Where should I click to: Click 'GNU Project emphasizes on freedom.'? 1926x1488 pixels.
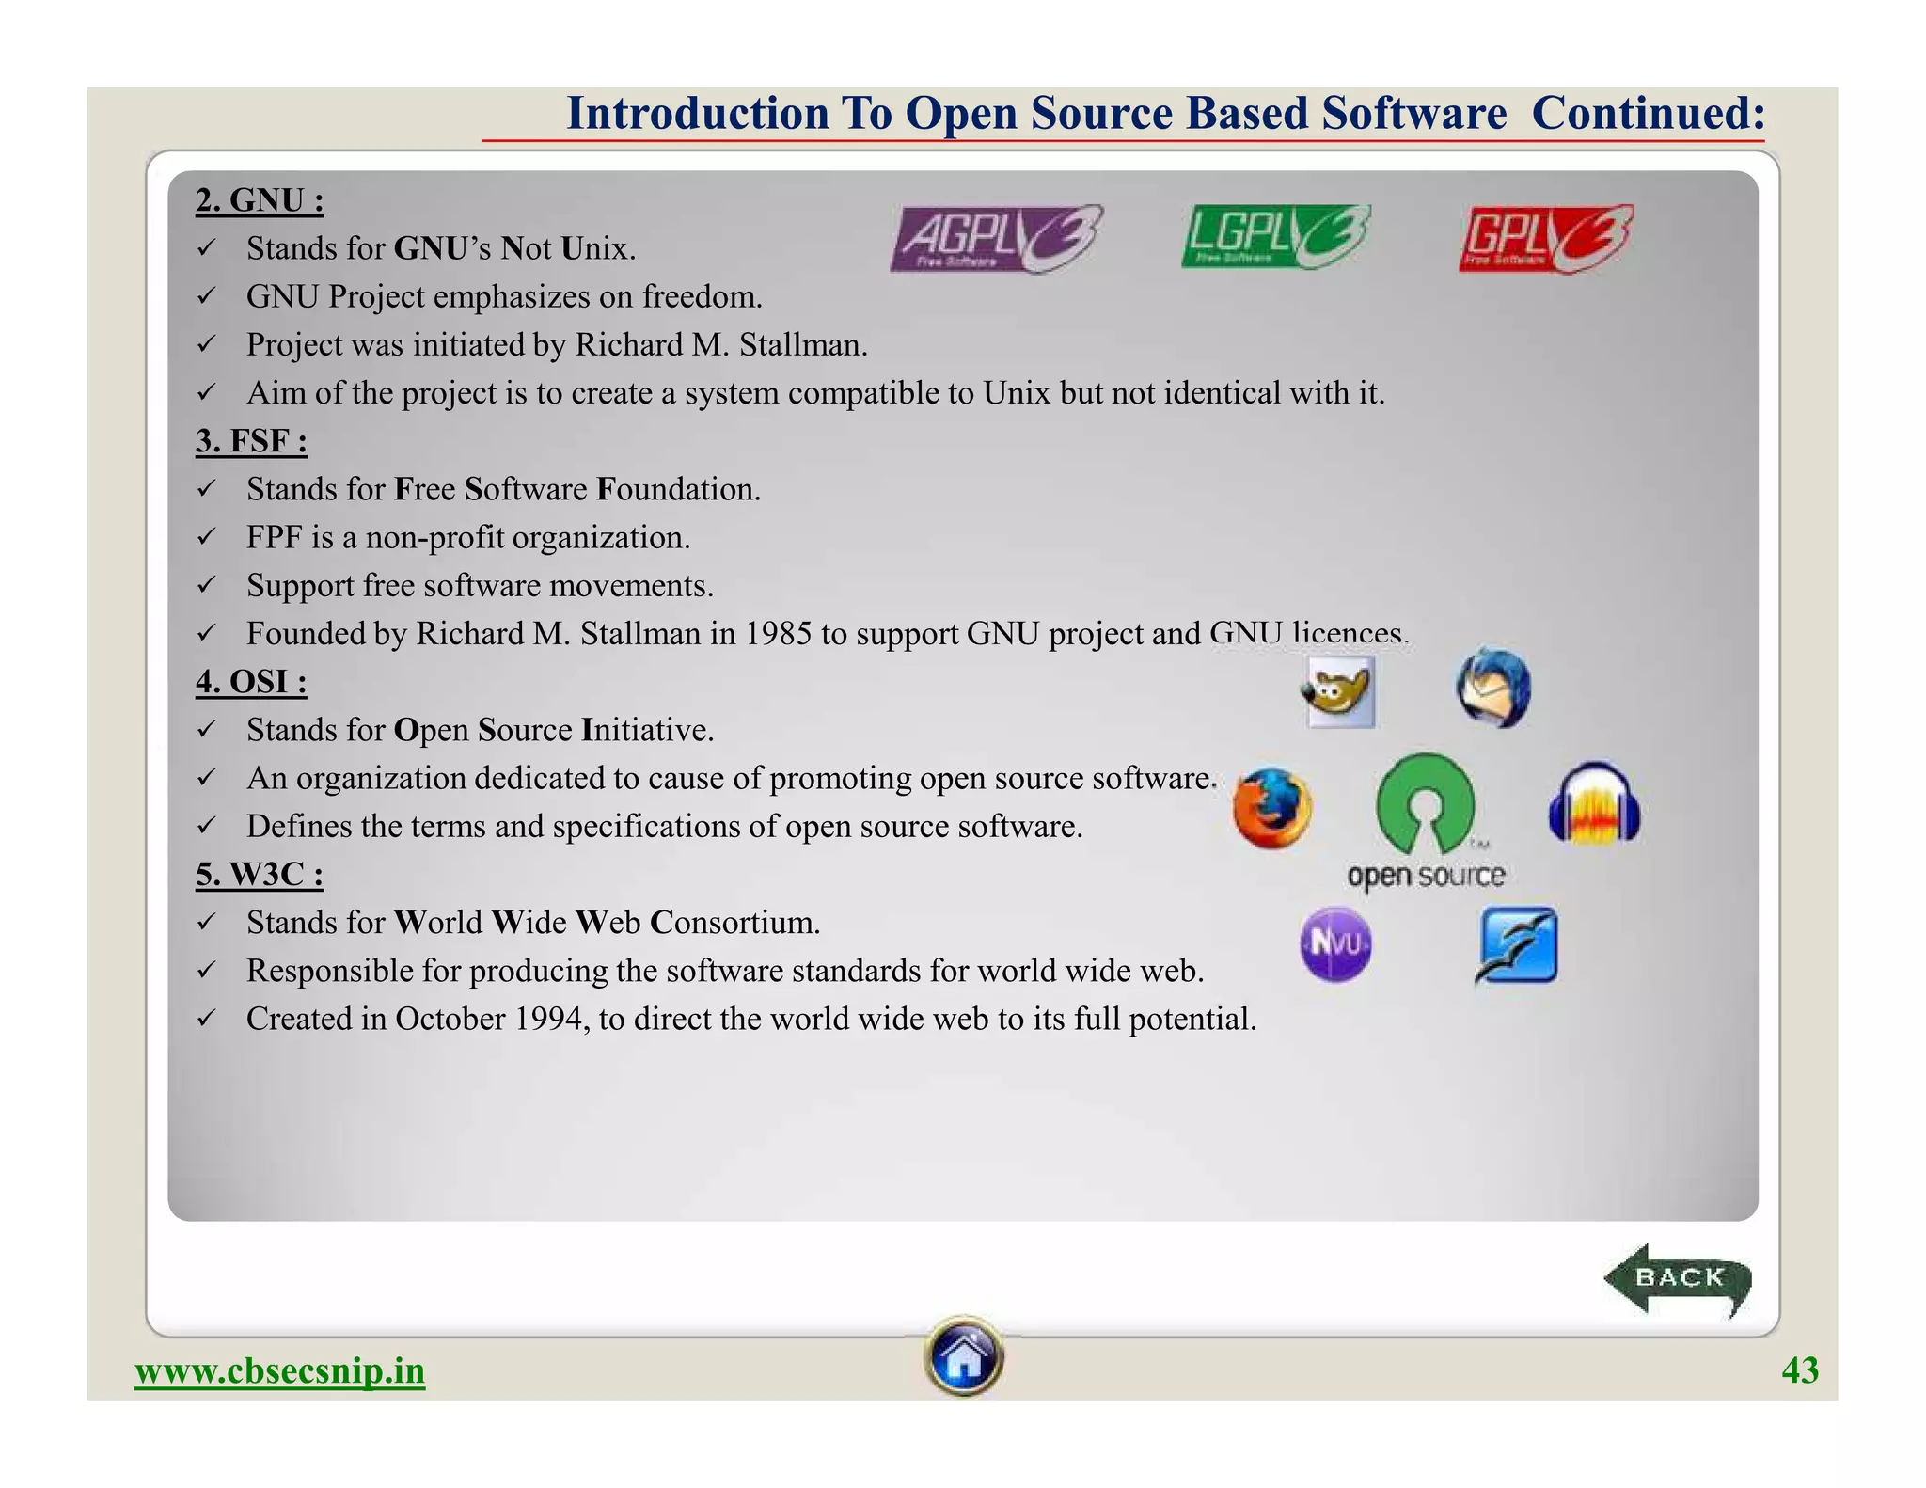tap(504, 297)
